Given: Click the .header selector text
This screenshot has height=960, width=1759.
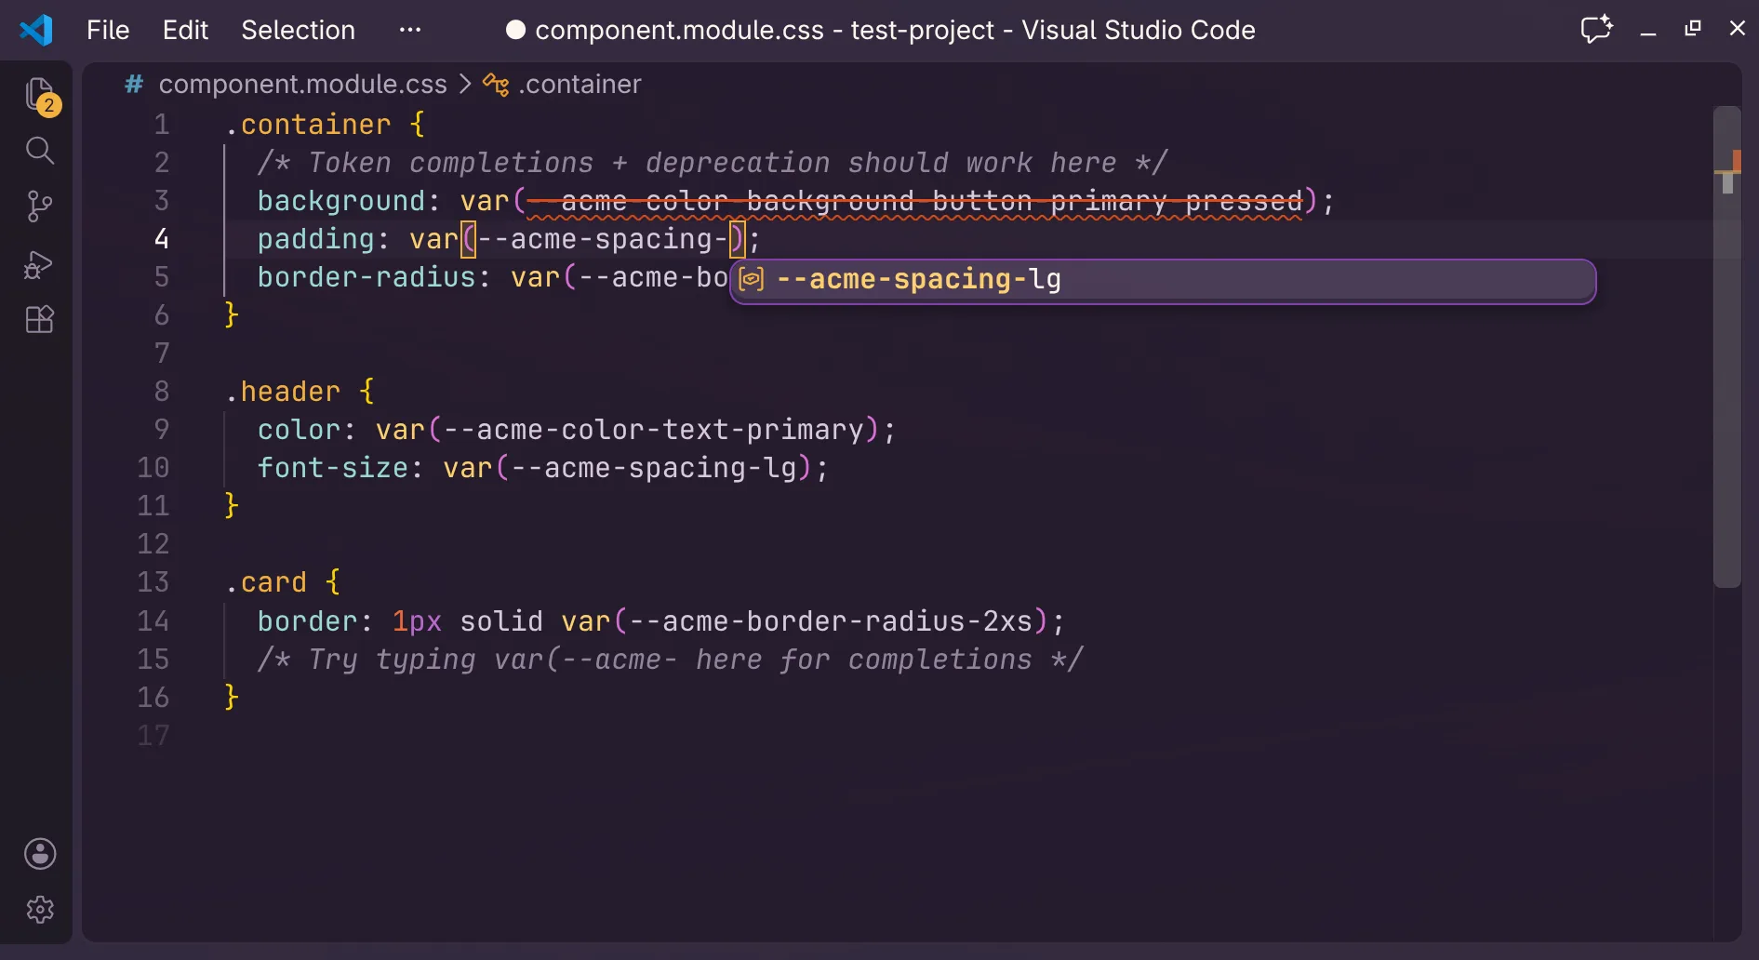Looking at the screenshot, I should 282,392.
